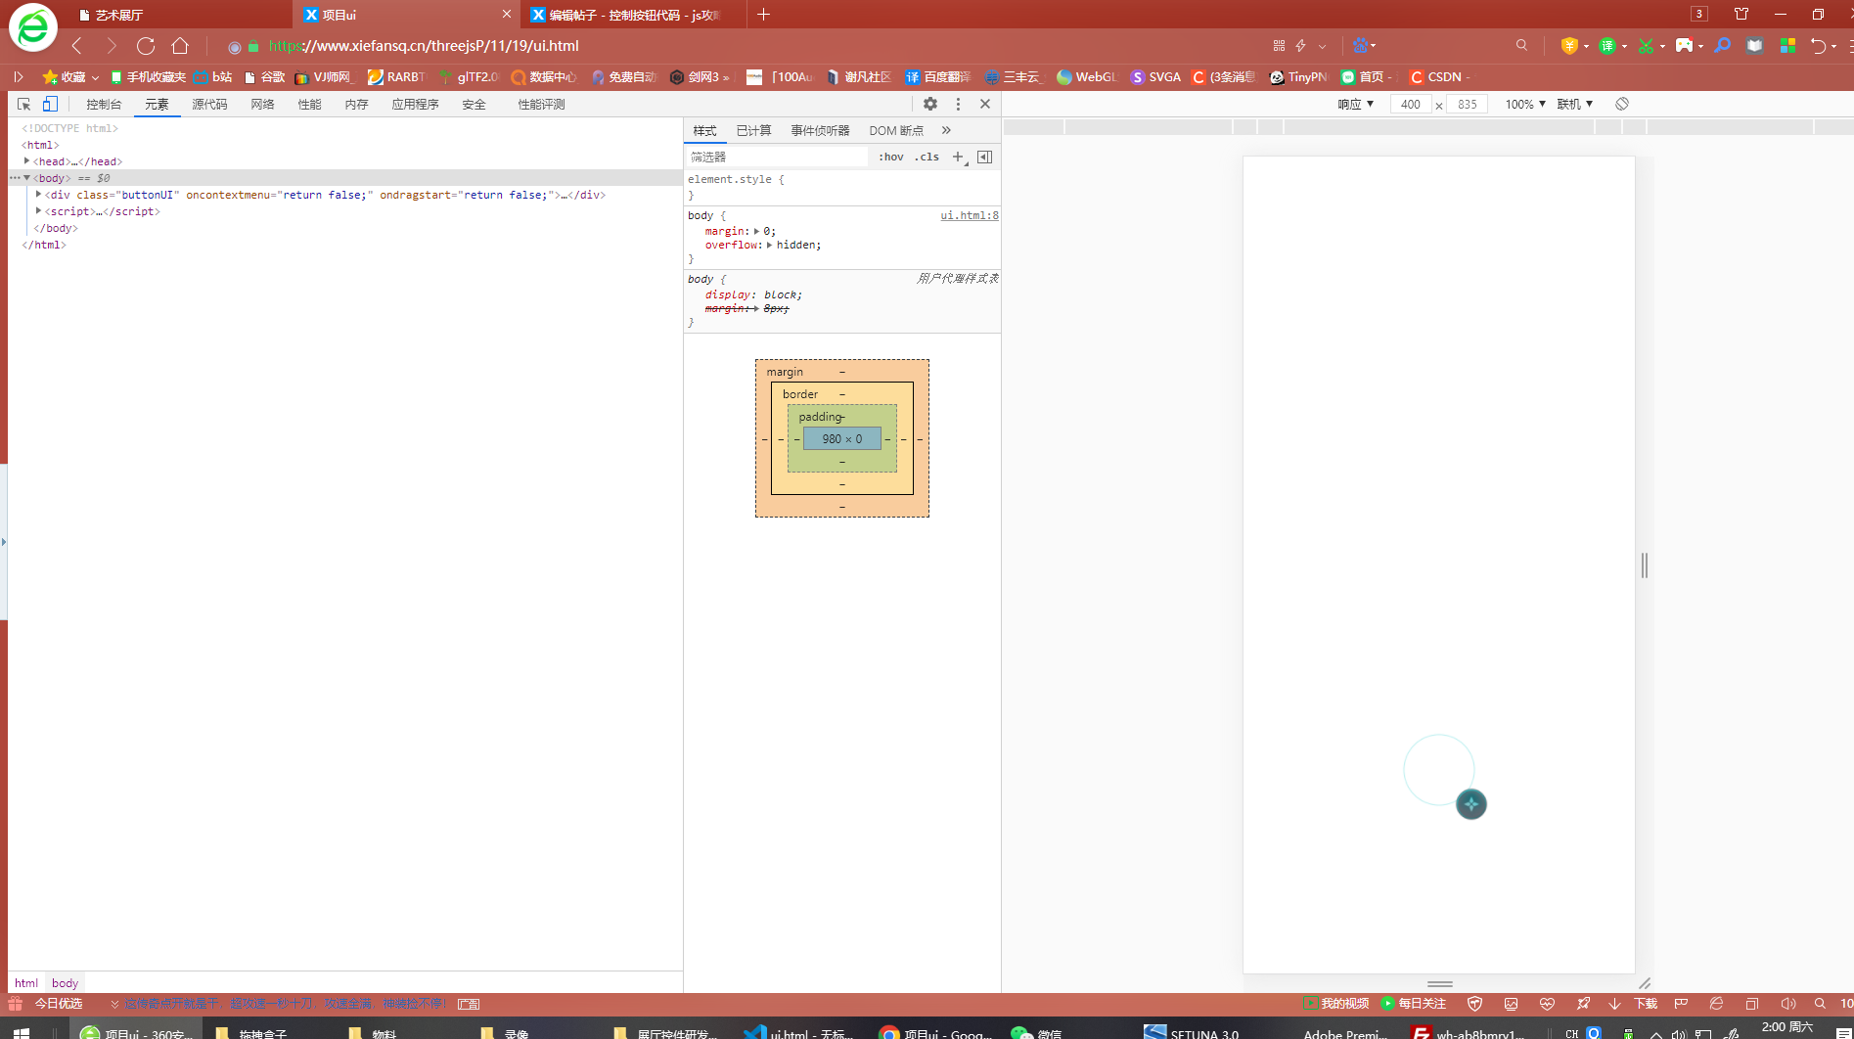Image resolution: width=1854 pixels, height=1039 pixels.
Task: Select html in the breadcrumb bar
Action: coord(26,983)
